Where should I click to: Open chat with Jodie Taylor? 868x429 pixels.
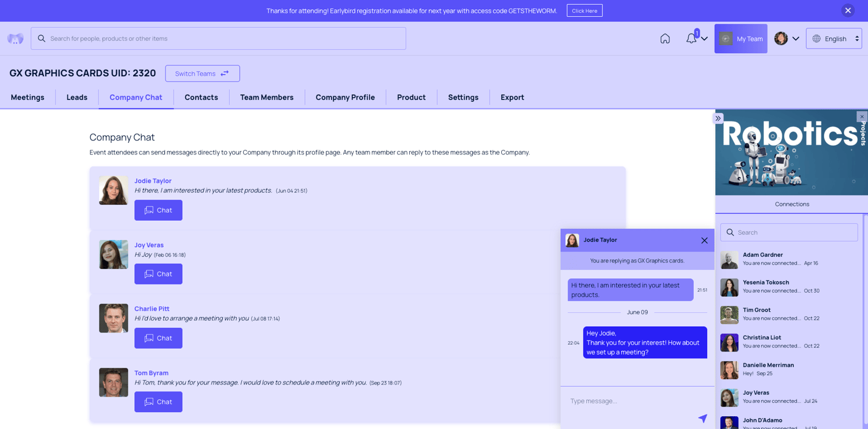159,210
